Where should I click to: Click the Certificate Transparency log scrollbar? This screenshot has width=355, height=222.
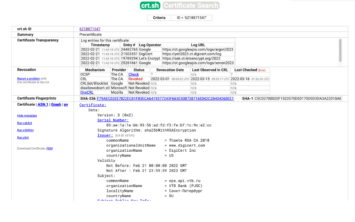point(340,50)
